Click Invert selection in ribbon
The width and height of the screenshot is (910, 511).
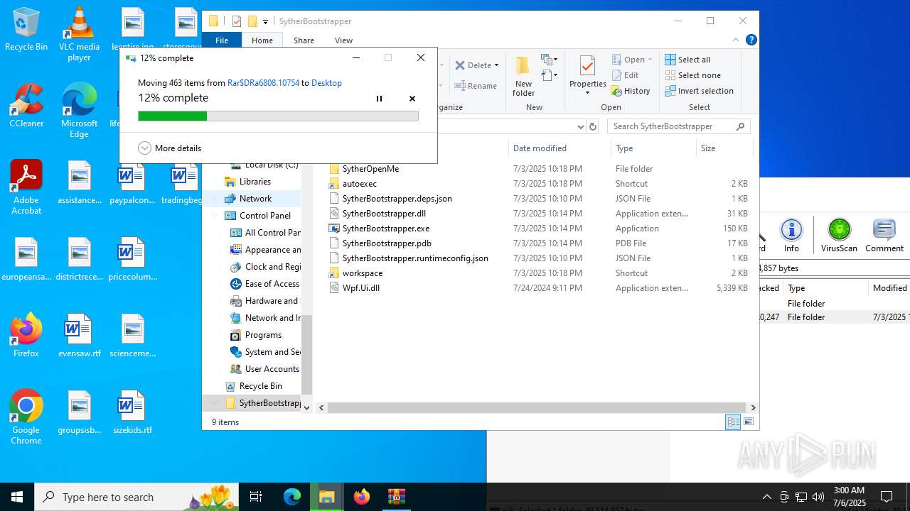pyautogui.click(x=699, y=91)
